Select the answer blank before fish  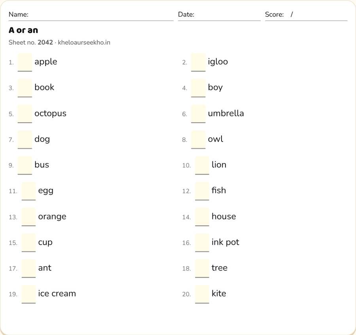pos(202,191)
